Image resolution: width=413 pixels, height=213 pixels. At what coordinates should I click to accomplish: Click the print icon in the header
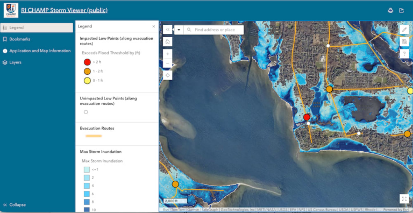[x=390, y=11]
